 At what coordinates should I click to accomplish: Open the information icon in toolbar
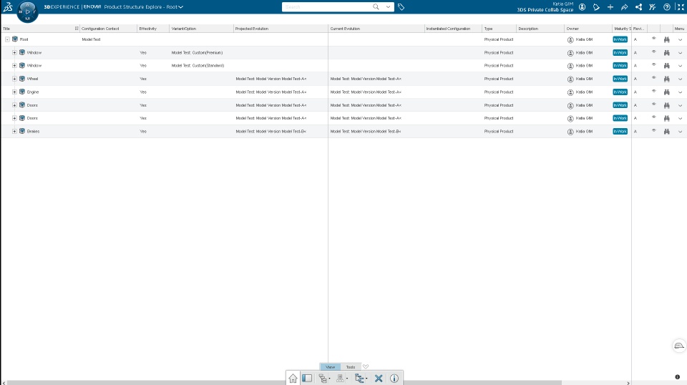[394, 379]
